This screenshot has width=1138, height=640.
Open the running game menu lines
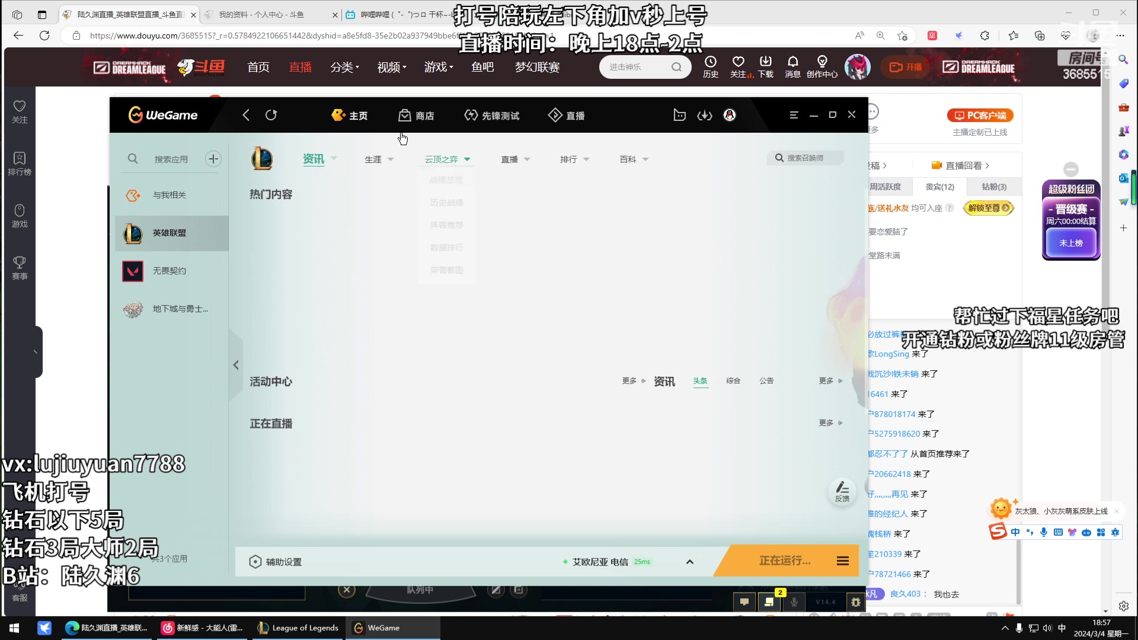843,561
